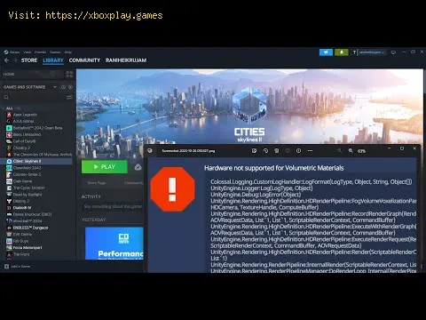Click the Steam Cloud status icon
426x320 pixels.
pos(138,167)
